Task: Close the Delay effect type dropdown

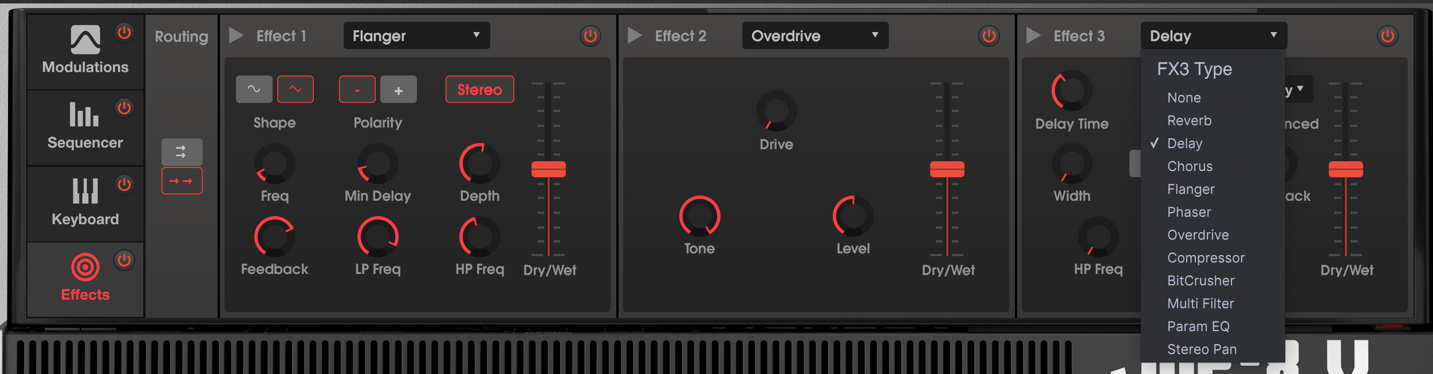Action: (x=1214, y=35)
